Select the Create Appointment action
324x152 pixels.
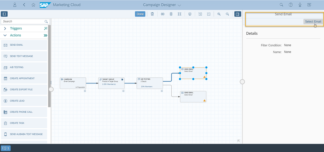[x=24, y=78]
